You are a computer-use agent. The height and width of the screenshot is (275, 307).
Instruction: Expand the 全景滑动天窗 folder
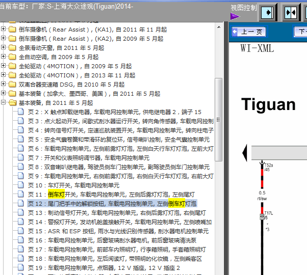tap(3, 47)
